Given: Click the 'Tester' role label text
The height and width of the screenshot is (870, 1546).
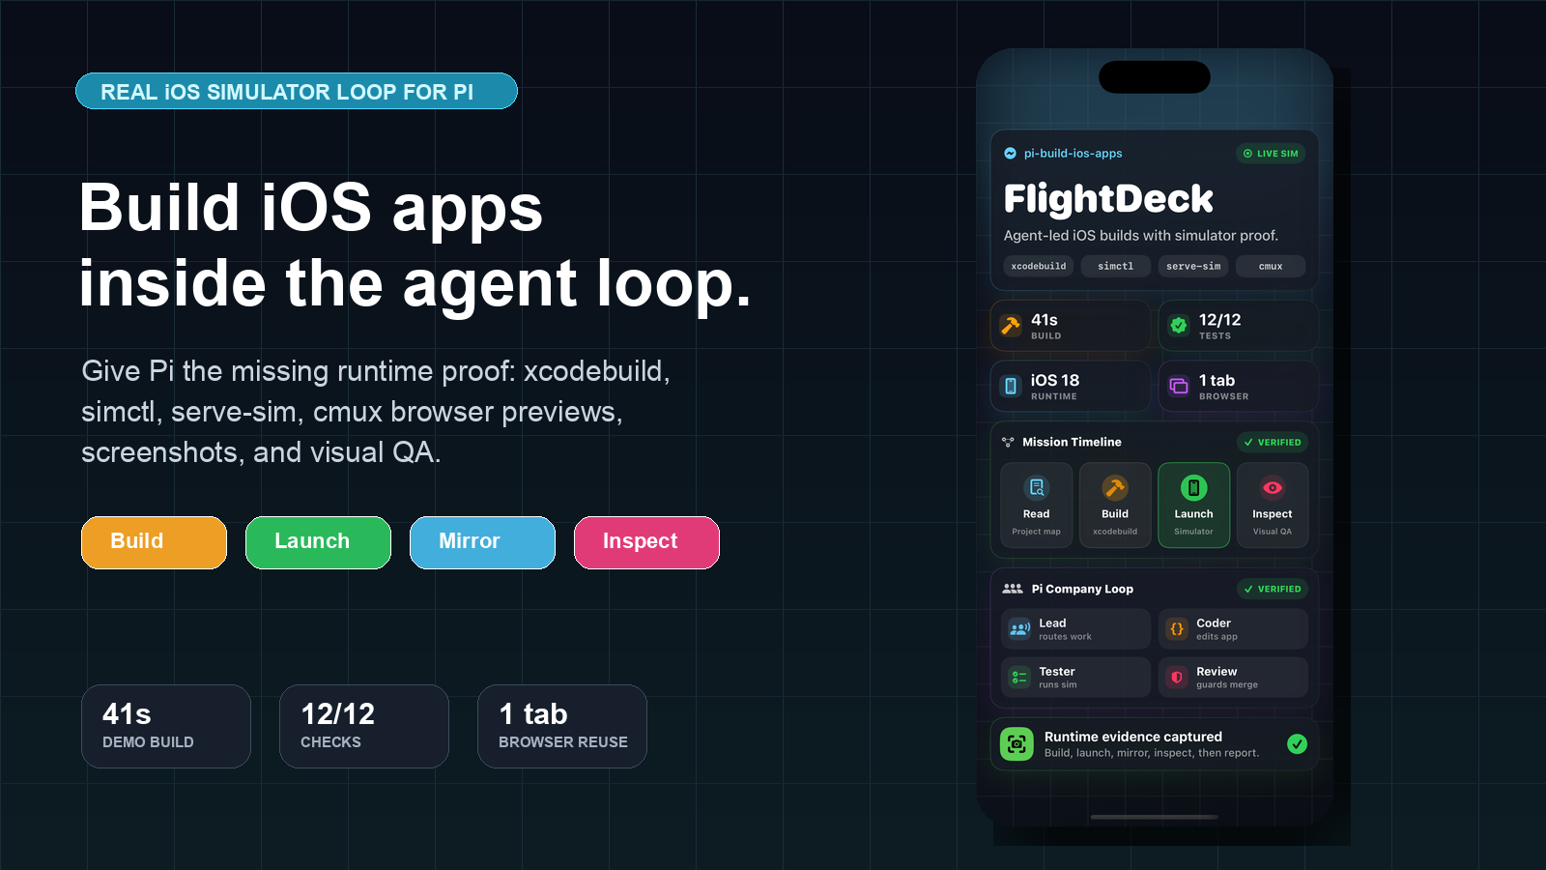Looking at the screenshot, I should coord(1057,672).
